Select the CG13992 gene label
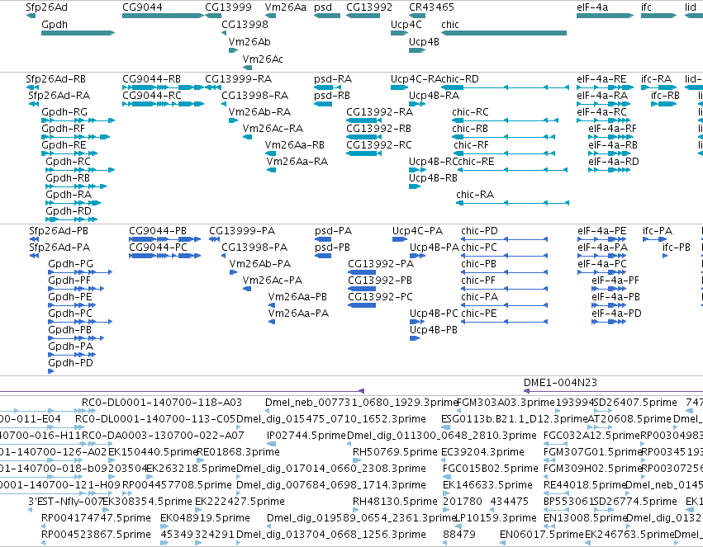Viewport: 703px width, 547px height. point(369,7)
